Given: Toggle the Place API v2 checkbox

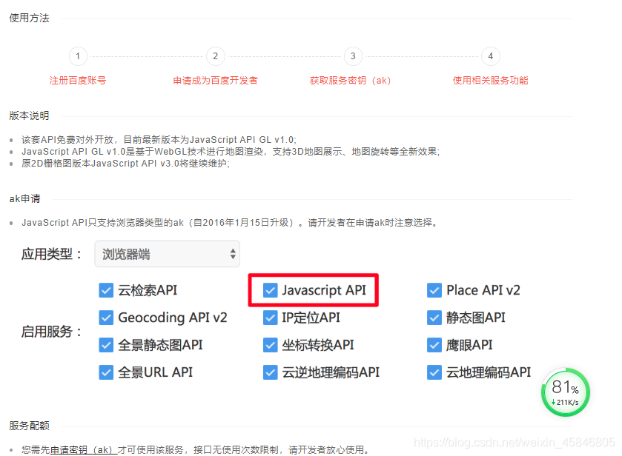Looking at the screenshot, I should pos(434,290).
